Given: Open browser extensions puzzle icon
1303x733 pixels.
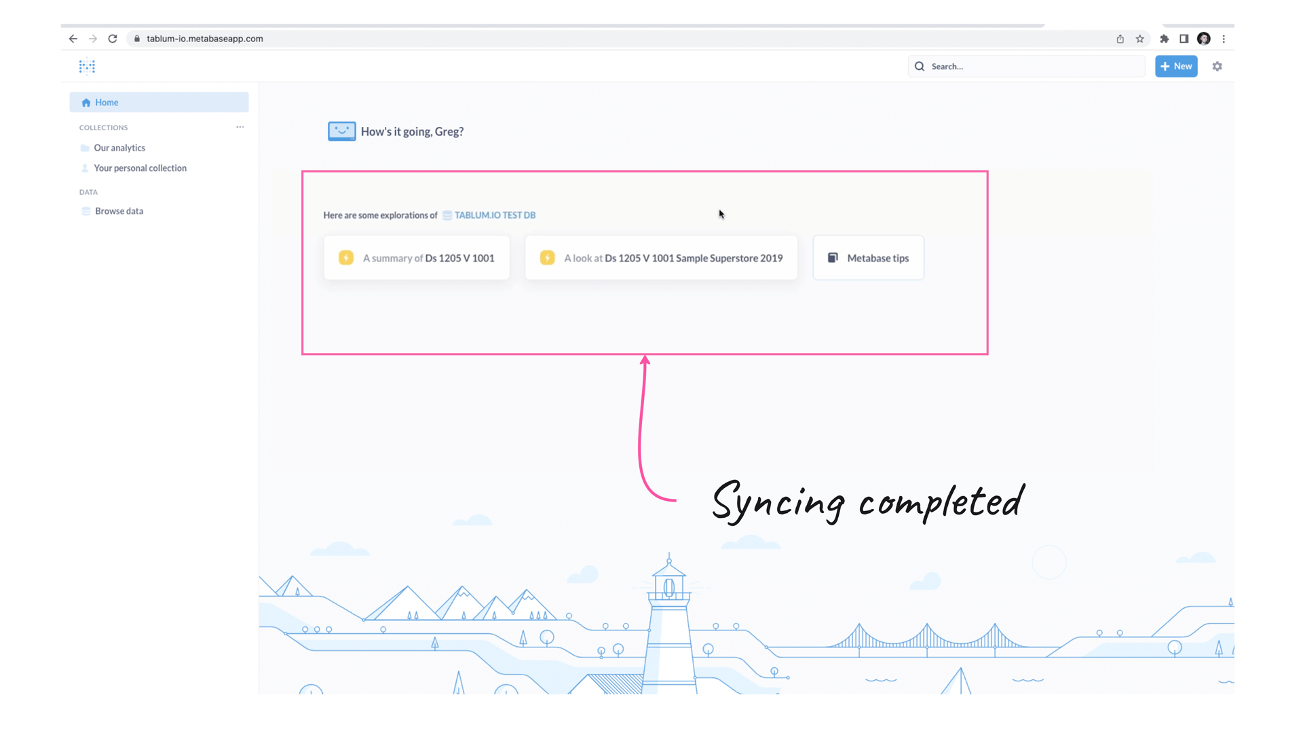Looking at the screenshot, I should 1165,39.
